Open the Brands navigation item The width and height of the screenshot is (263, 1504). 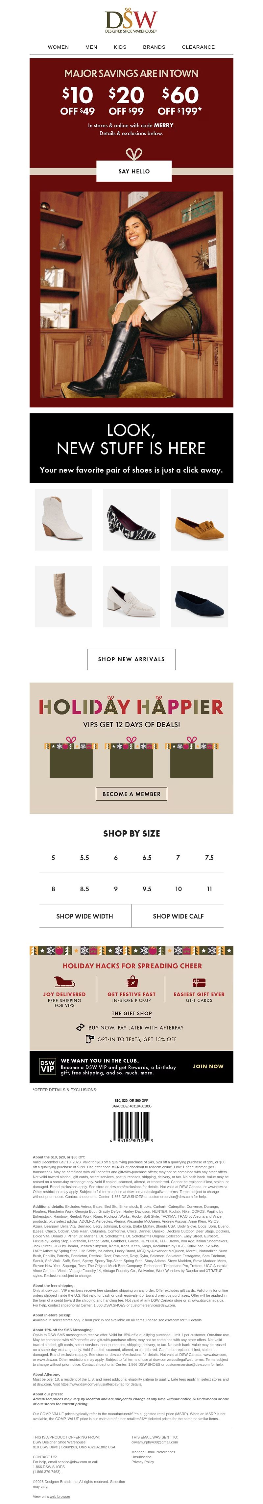pos(154,47)
